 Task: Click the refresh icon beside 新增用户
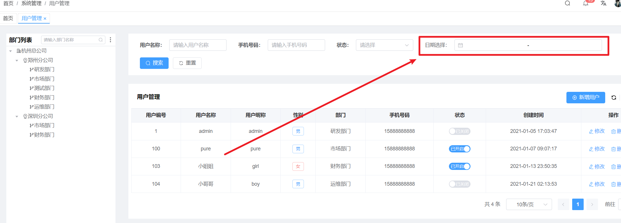614,98
